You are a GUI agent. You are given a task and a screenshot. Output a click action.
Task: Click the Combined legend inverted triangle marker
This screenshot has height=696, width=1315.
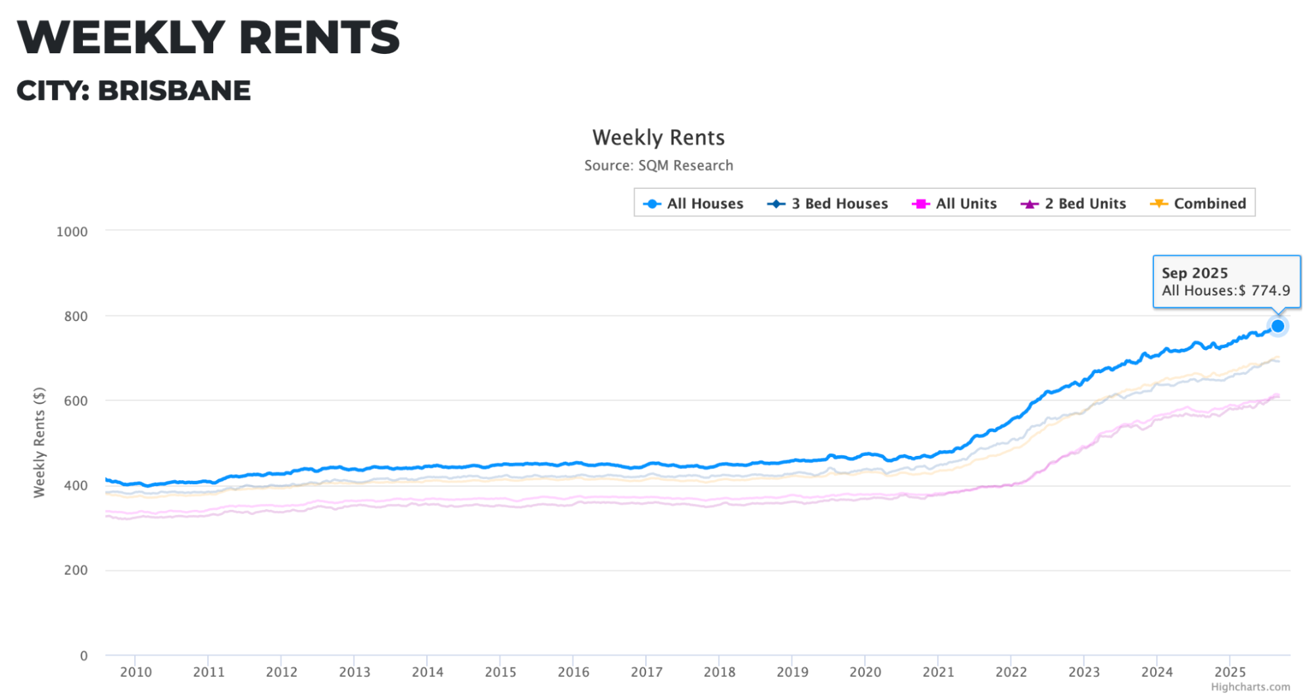(x=1158, y=204)
